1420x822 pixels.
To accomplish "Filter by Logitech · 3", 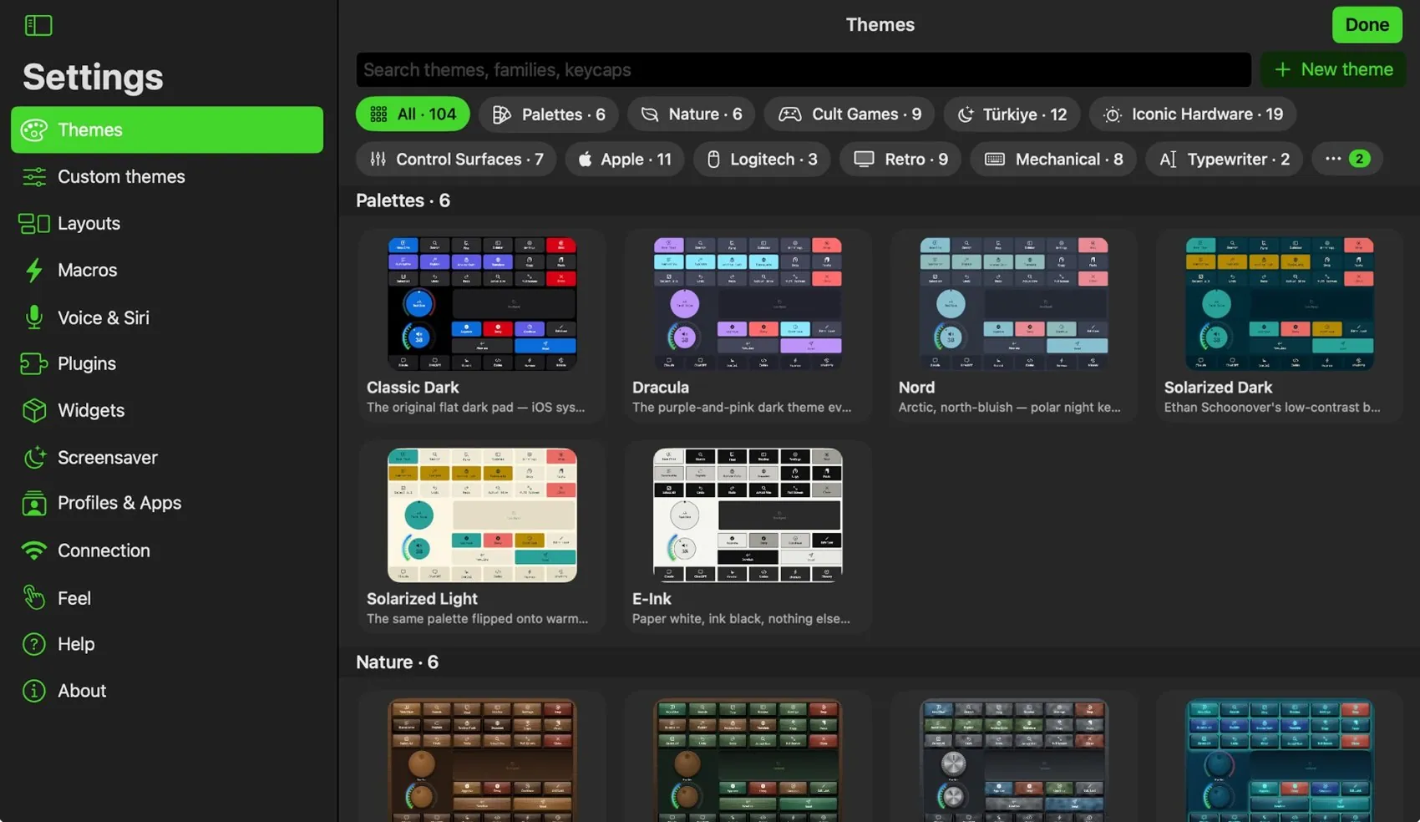I will pos(762,159).
